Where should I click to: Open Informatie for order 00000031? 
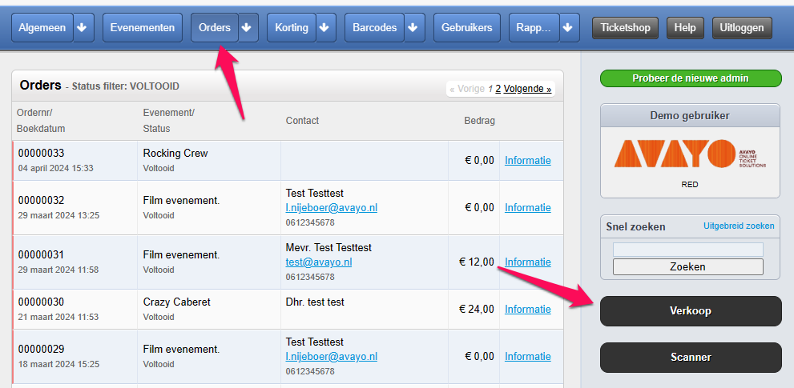528,262
